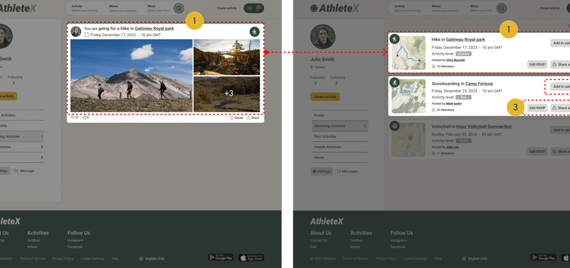The image size is (570, 268).
Task: Like the hike post with the heart icon
Action: (72, 118)
